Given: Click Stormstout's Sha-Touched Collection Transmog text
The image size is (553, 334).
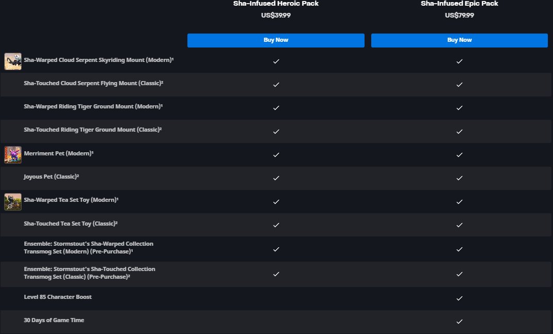Looking at the screenshot, I should coord(89,273).
